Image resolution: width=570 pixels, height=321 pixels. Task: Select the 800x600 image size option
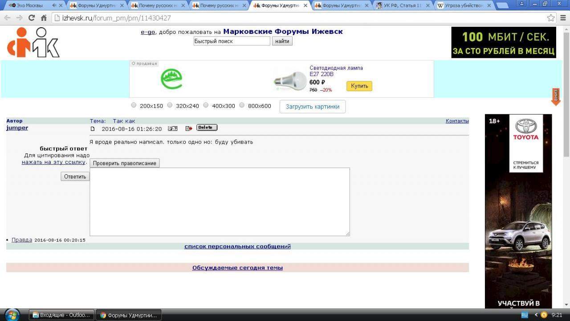(x=242, y=105)
